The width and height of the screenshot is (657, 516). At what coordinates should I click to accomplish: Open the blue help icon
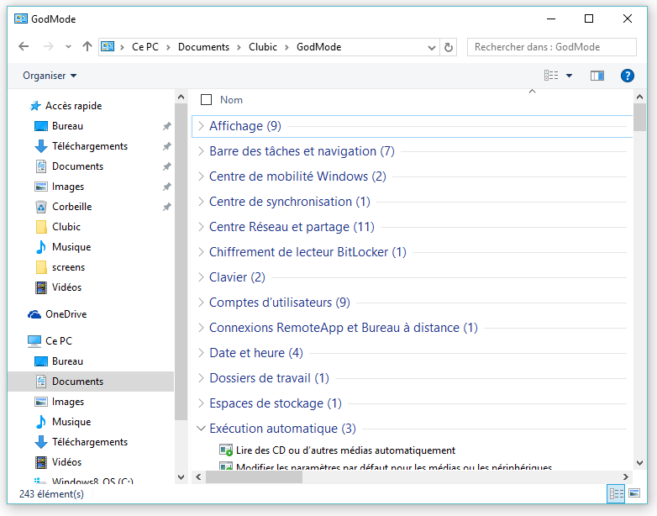point(628,76)
